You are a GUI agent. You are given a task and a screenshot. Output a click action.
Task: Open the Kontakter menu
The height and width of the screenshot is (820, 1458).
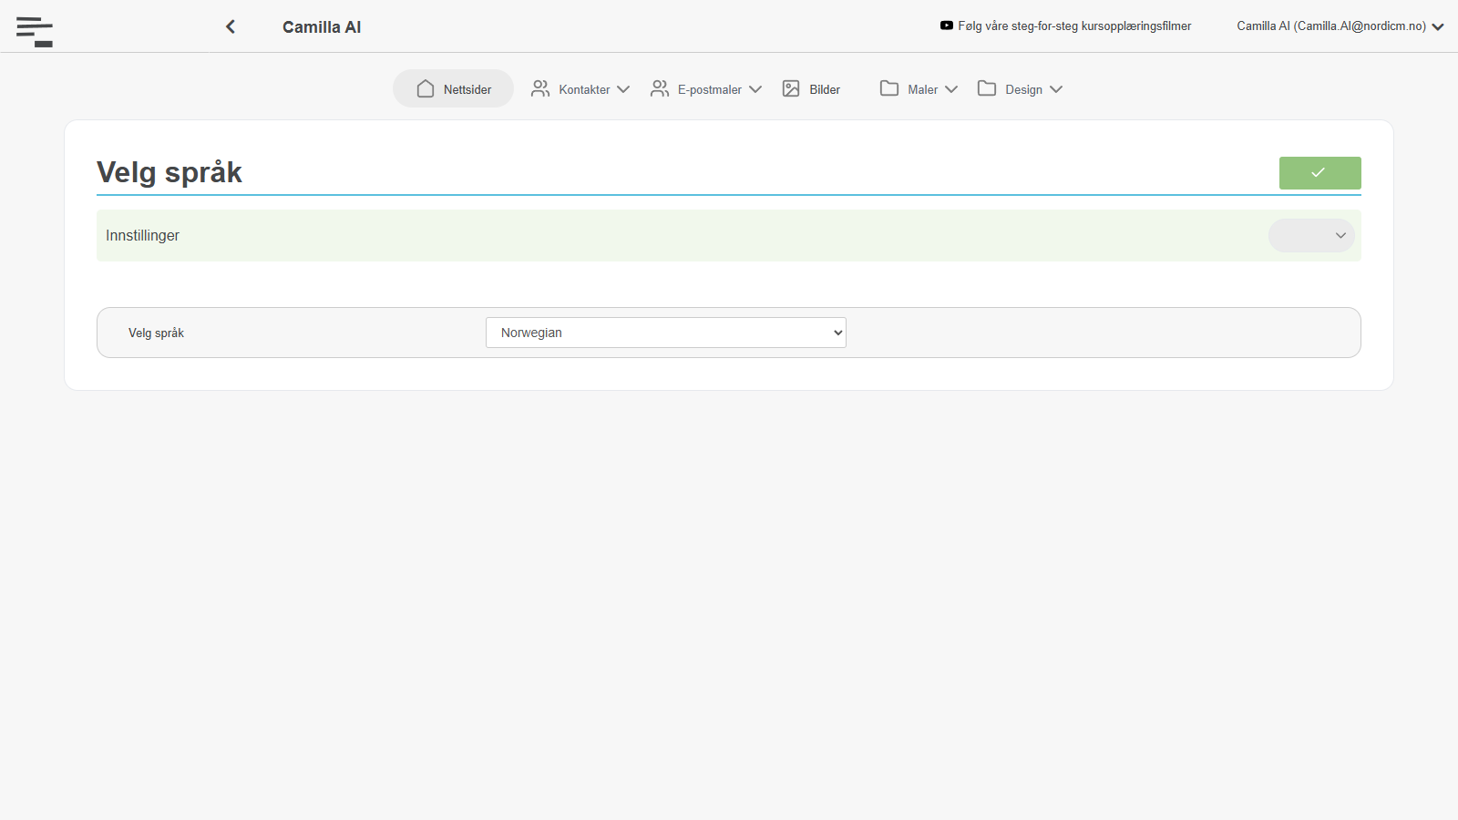[580, 88]
